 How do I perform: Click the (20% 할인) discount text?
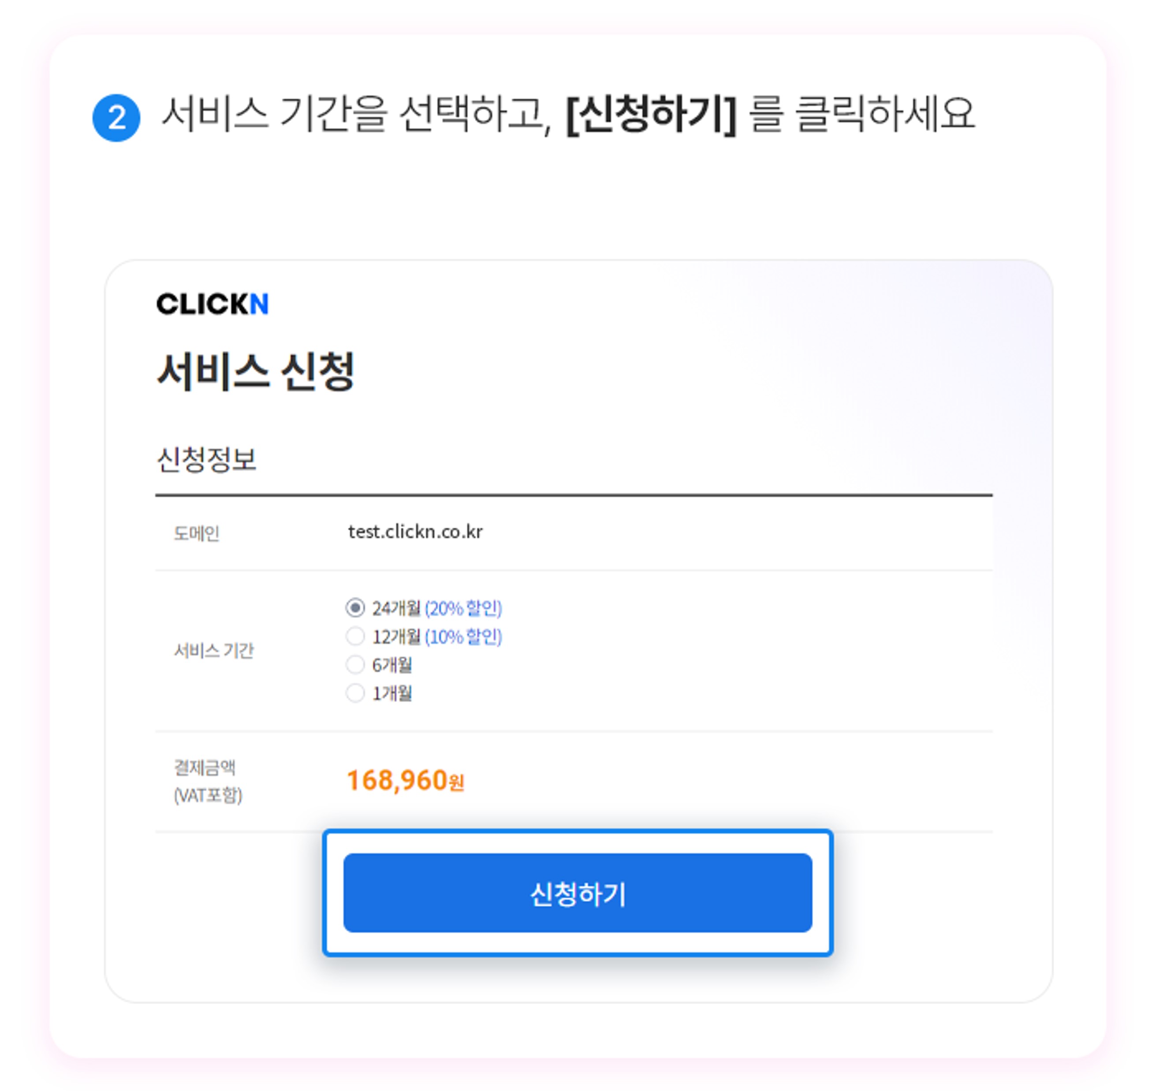point(463,608)
